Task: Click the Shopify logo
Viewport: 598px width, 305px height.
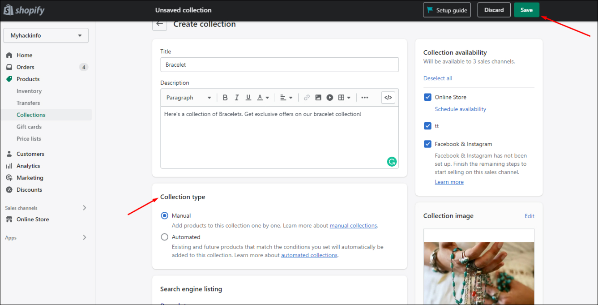Action: click(x=24, y=10)
